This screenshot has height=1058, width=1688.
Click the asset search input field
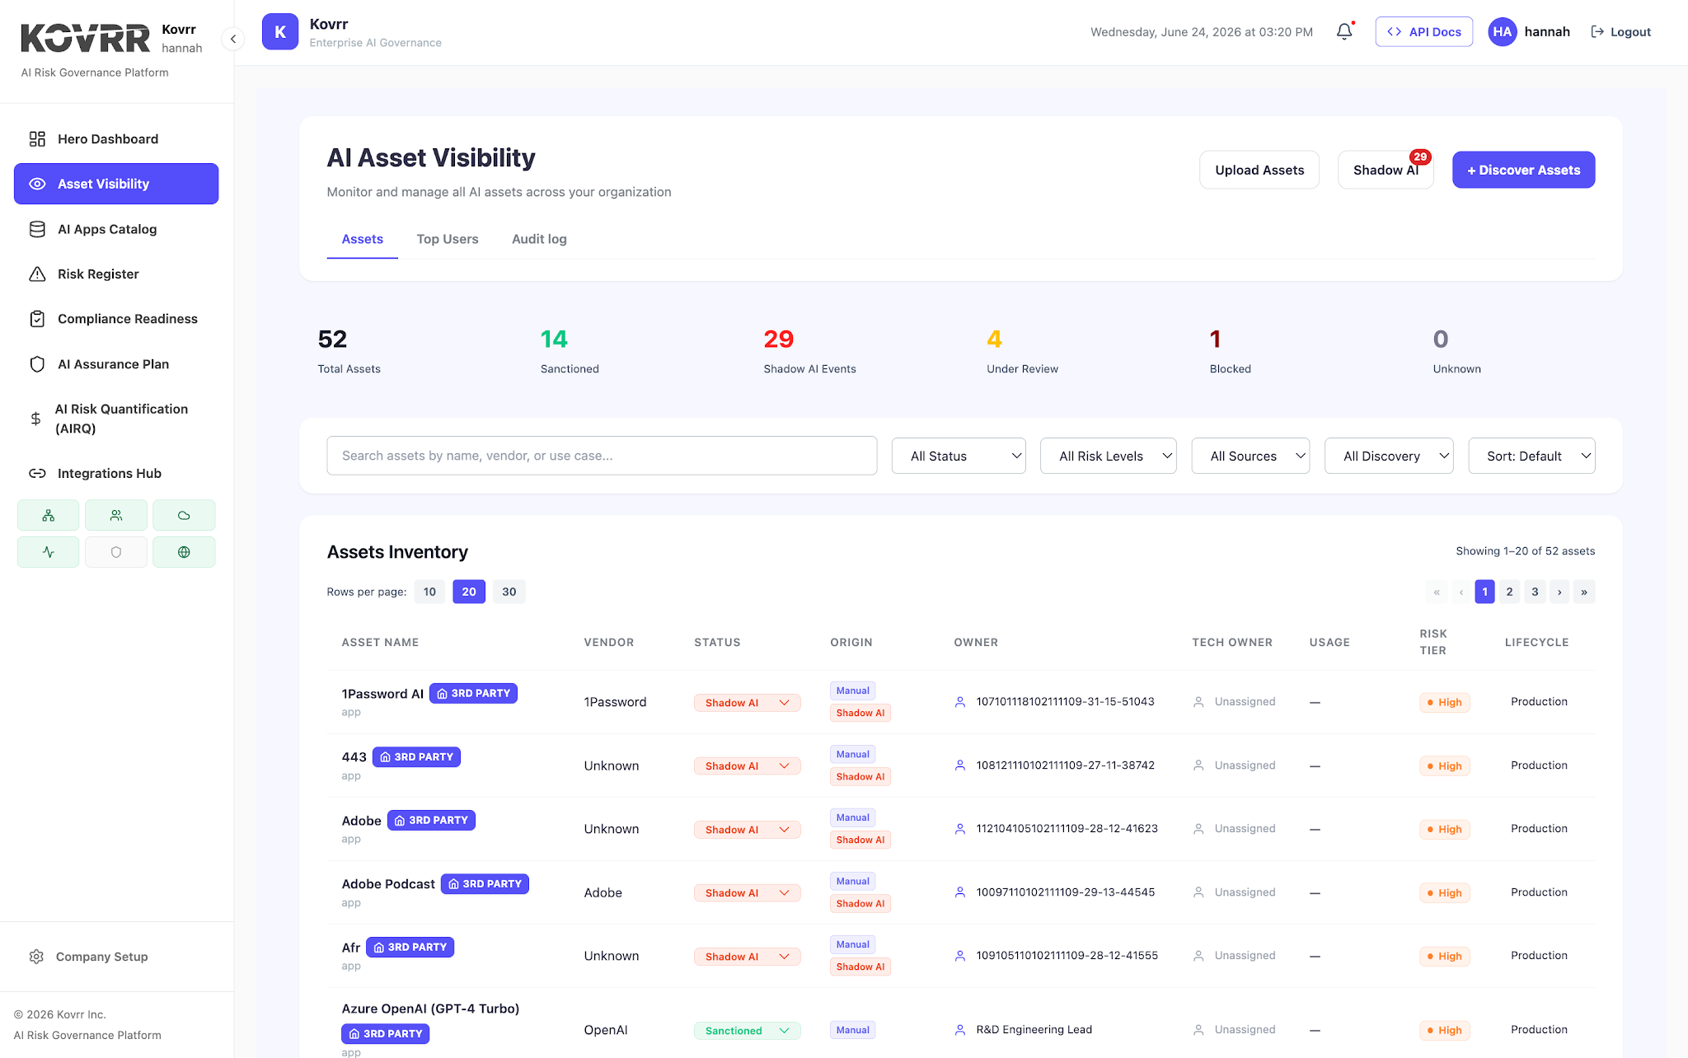602,456
